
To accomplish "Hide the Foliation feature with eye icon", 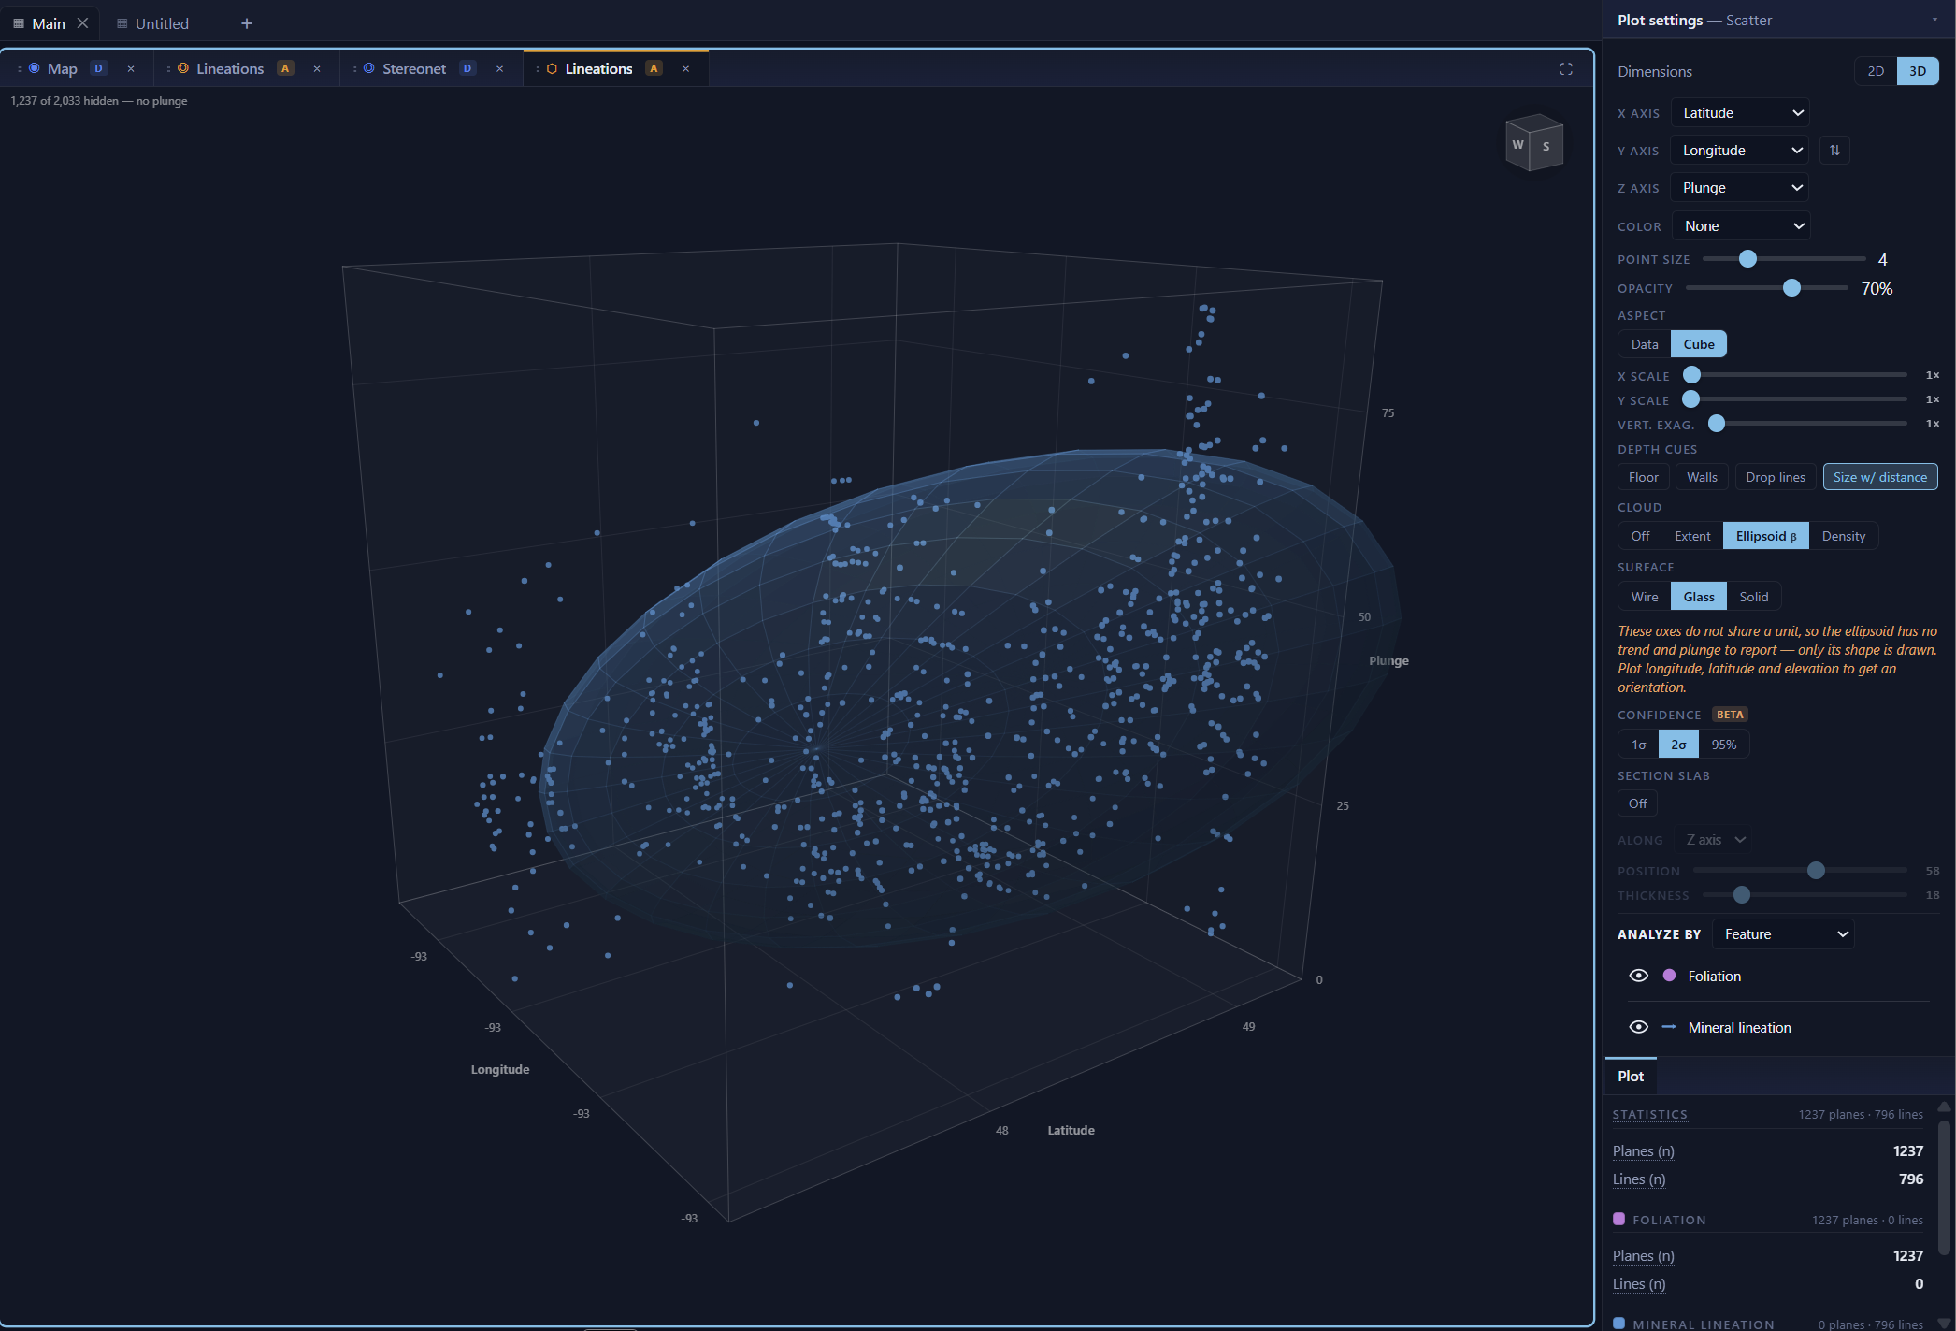I will click(1638, 976).
